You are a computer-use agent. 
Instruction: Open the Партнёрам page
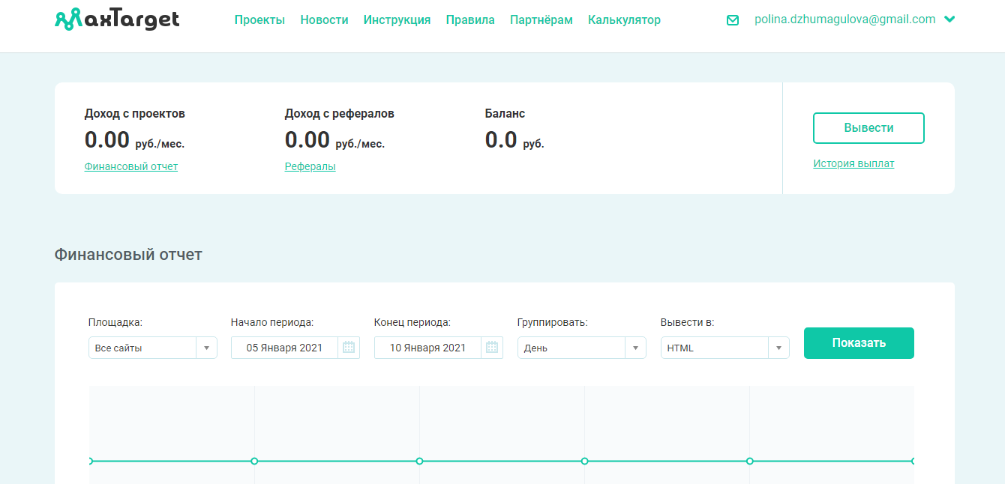541,20
